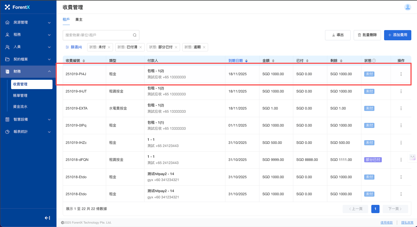The image size is (417, 227).
Task: Open the three-dot menu for 251019-PI4J
Action: [401, 74]
